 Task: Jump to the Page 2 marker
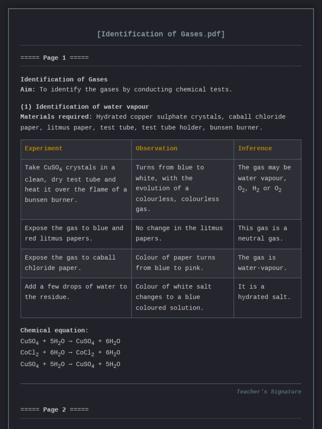[x=55, y=410]
